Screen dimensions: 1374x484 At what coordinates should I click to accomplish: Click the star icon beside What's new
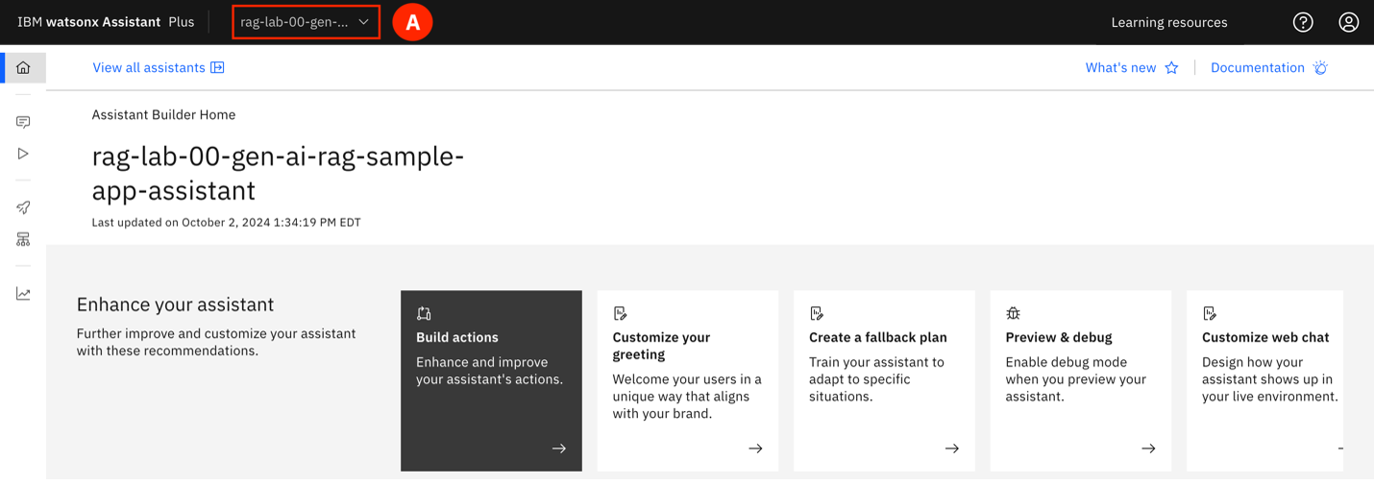[1171, 68]
